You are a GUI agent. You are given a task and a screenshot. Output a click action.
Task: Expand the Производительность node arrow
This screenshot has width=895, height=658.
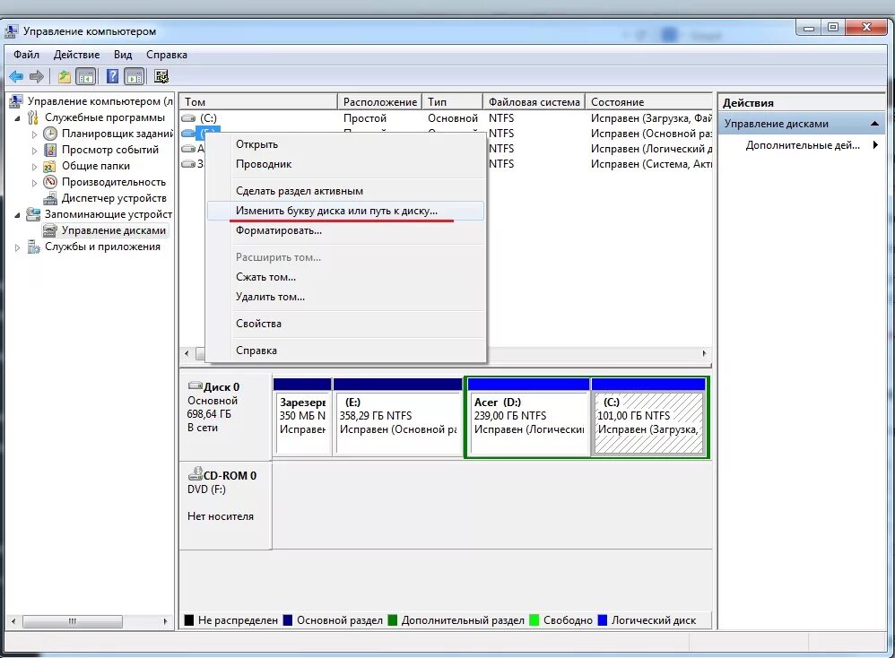pyautogui.click(x=34, y=183)
